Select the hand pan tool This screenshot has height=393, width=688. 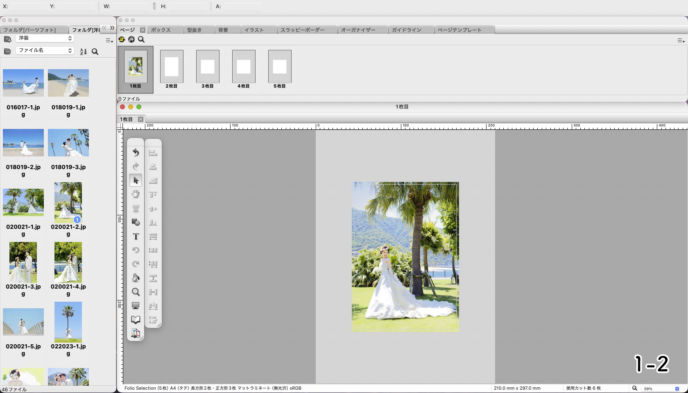tap(136, 194)
